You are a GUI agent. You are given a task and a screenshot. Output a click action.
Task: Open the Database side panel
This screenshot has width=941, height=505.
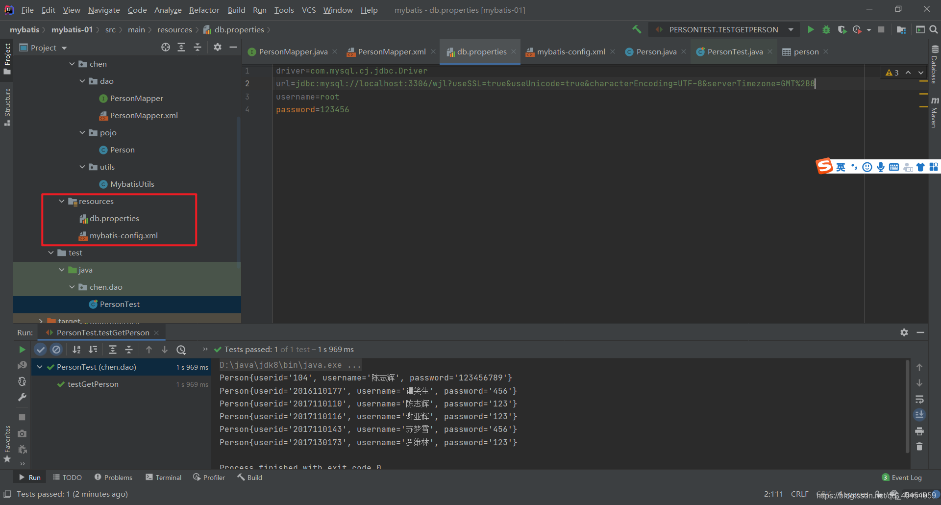[x=935, y=64]
